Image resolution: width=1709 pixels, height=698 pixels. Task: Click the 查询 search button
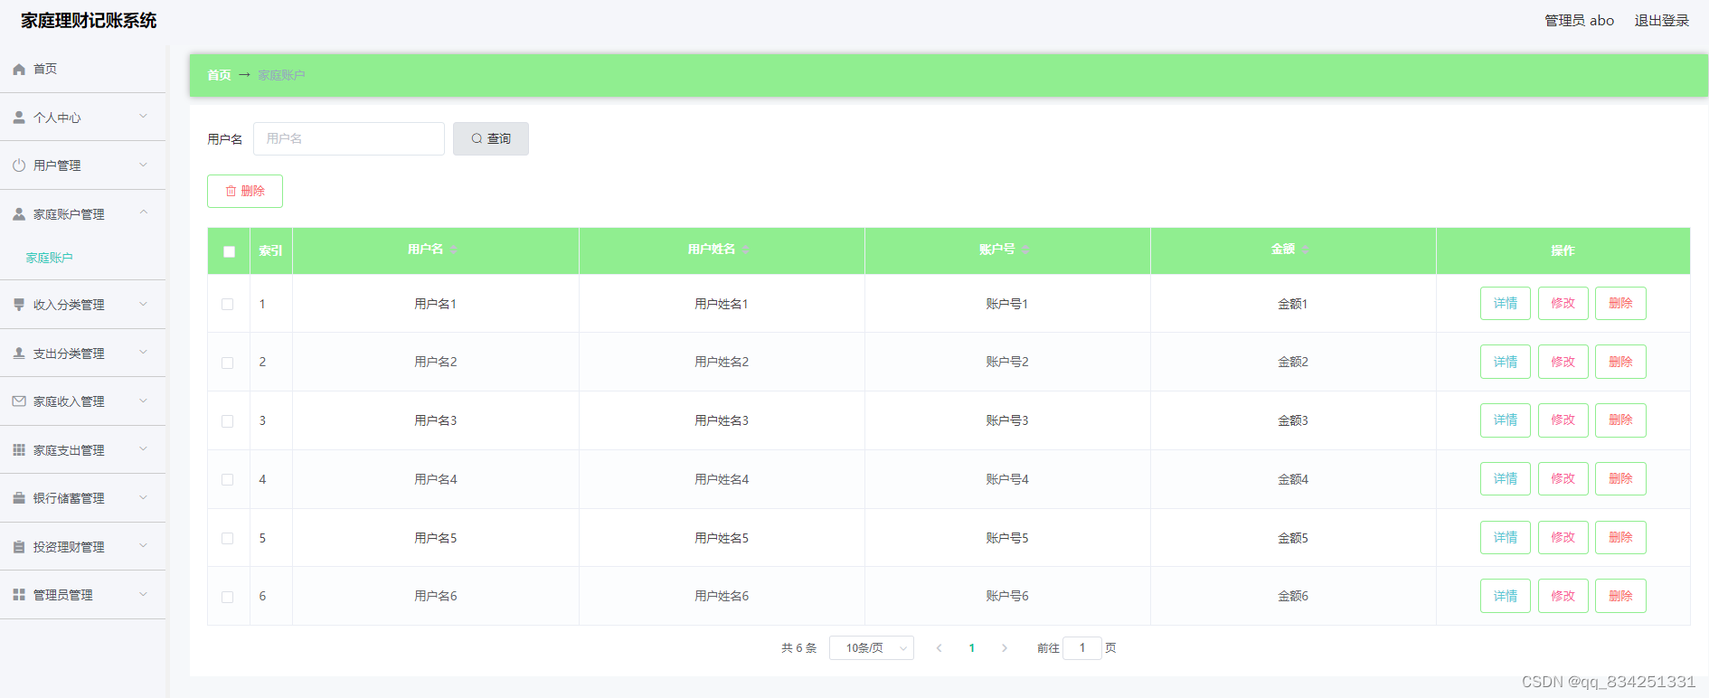[x=491, y=138]
